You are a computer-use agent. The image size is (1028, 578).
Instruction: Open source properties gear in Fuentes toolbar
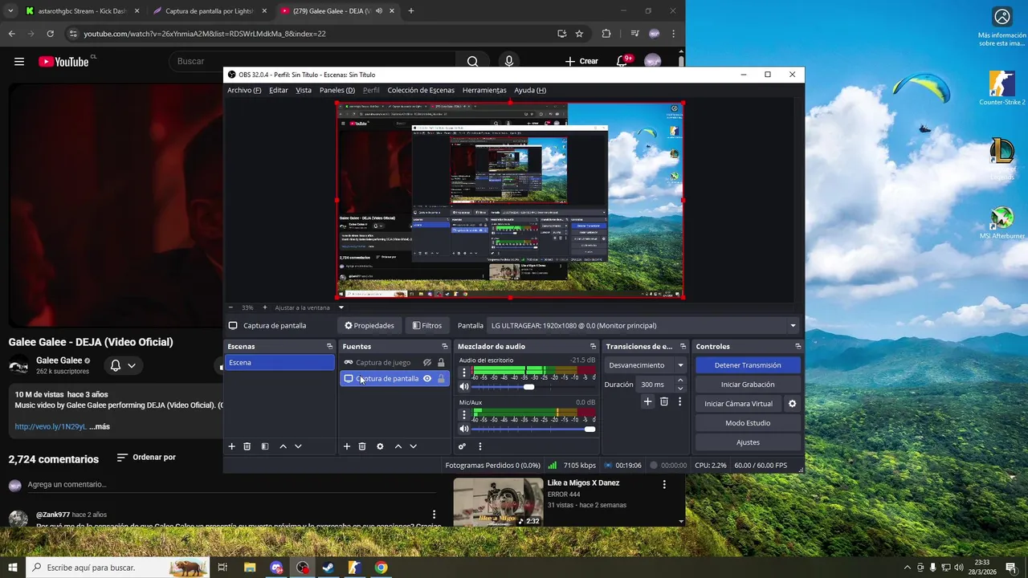(380, 446)
